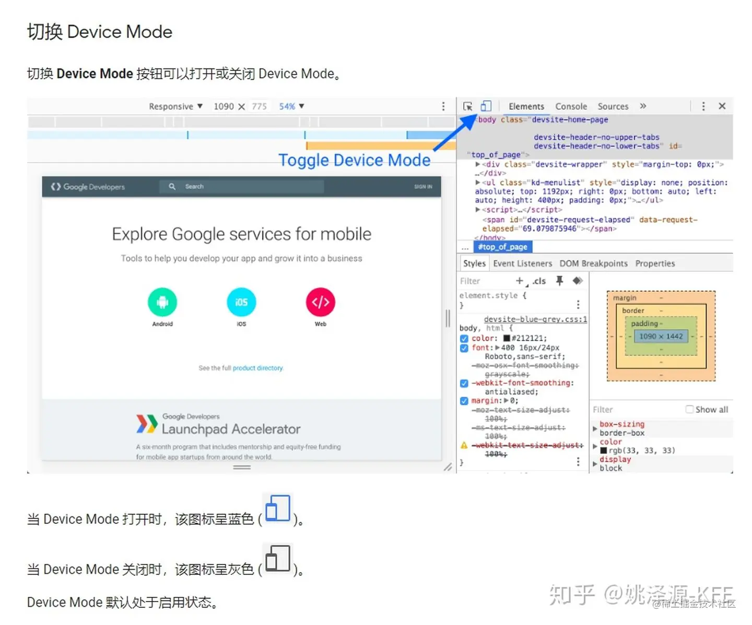Viewport: 752px width, 625px height.
Task: Click the span devsite-request-elapsed node
Action: click(590, 224)
